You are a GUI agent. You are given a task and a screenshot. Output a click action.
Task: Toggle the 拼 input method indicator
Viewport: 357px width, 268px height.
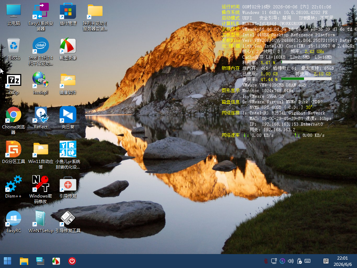click(x=326, y=261)
